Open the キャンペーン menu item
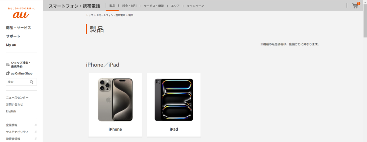367x142 pixels. [195, 6]
